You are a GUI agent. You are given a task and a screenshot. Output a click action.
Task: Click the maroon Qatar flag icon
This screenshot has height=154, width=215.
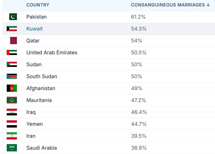click(13, 41)
